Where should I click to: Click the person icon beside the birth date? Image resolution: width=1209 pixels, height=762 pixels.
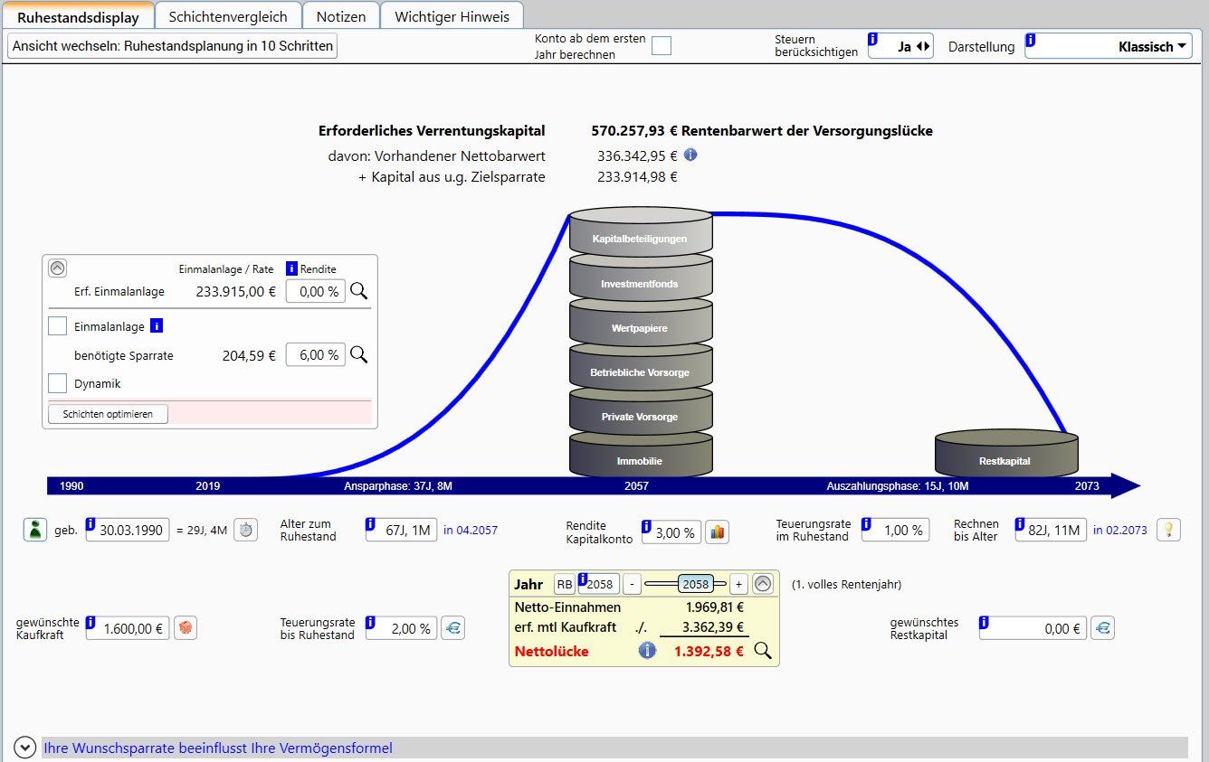coord(35,530)
